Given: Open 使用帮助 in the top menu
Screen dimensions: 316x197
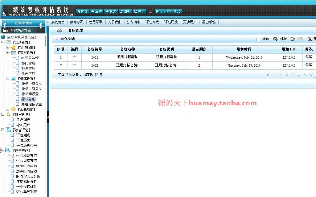Looking at the screenshot, I should 96,22.
